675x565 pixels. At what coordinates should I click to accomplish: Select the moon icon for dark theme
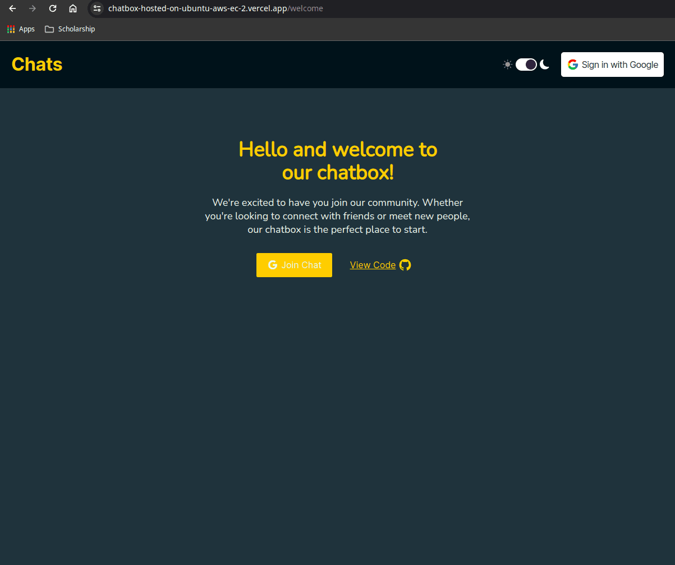(545, 64)
